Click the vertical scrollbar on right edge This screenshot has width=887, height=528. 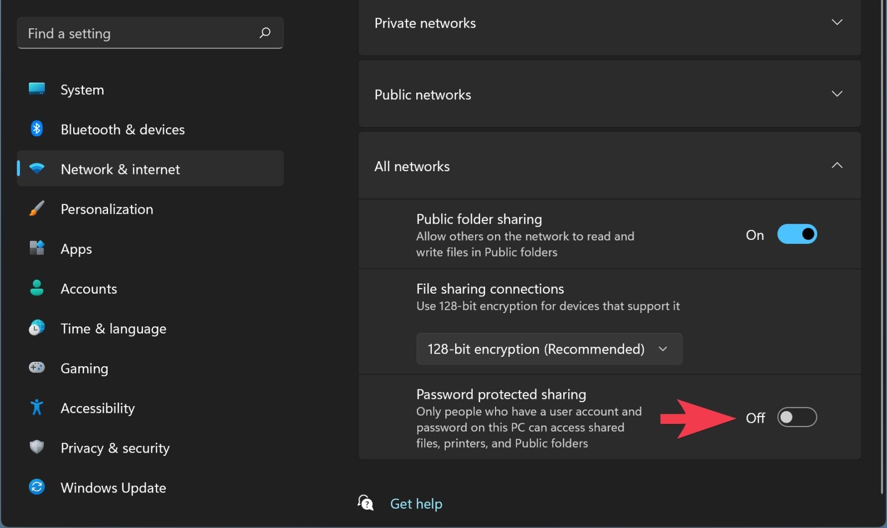(x=882, y=247)
